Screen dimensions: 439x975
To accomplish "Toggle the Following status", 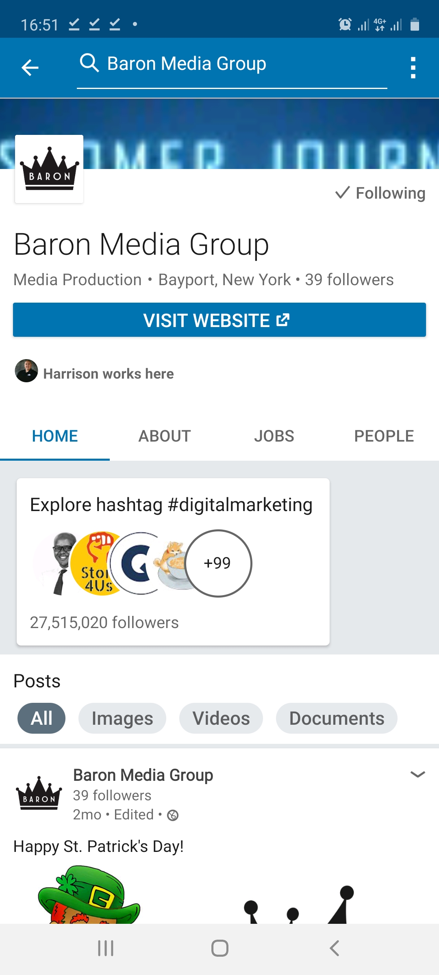I will coord(380,193).
